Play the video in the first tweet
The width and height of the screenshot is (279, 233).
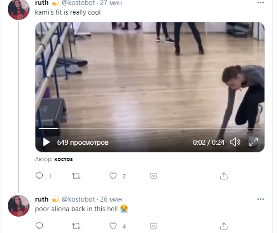click(46, 142)
